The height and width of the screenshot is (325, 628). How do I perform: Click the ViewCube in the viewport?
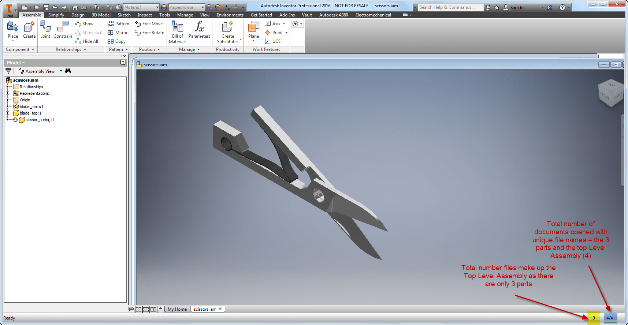[610, 93]
